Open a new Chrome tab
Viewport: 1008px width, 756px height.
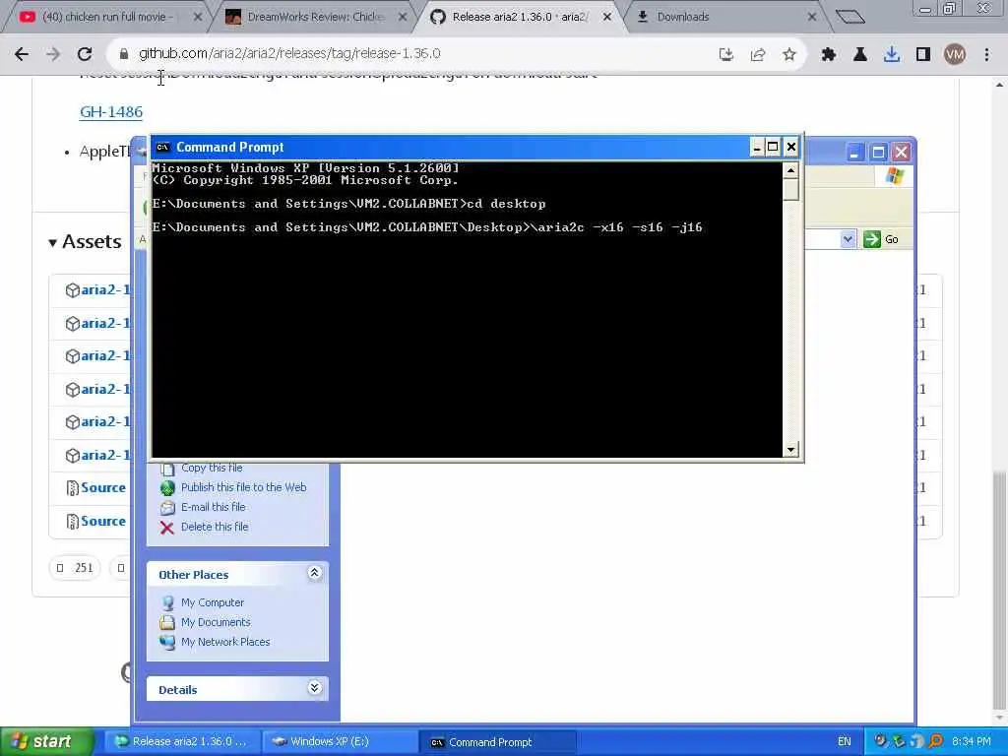pyautogui.click(x=850, y=17)
